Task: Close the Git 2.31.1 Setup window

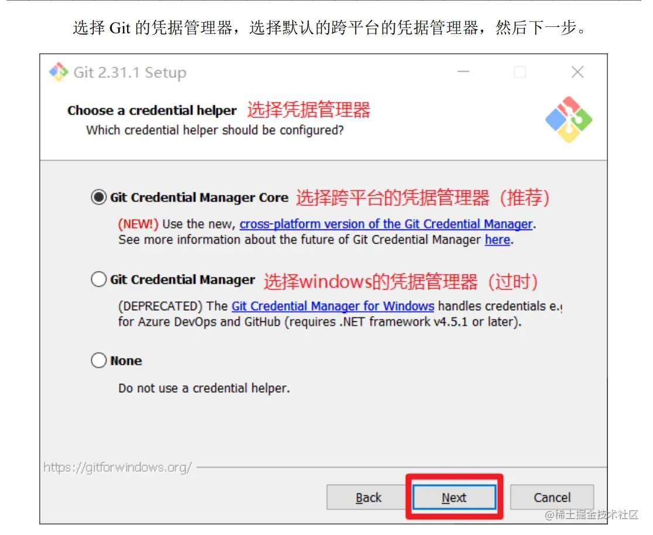Action: pyautogui.click(x=577, y=72)
